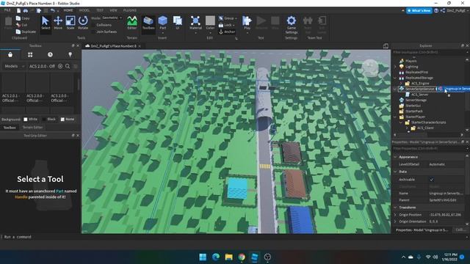Expand the Lighting tree node
The height and width of the screenshot is (264, 470).
395,67
